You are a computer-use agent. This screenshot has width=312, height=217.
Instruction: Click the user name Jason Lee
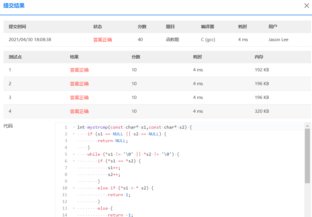click(x=278, y=40)
